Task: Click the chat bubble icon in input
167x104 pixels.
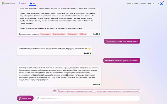Action: tap(38, 98)
